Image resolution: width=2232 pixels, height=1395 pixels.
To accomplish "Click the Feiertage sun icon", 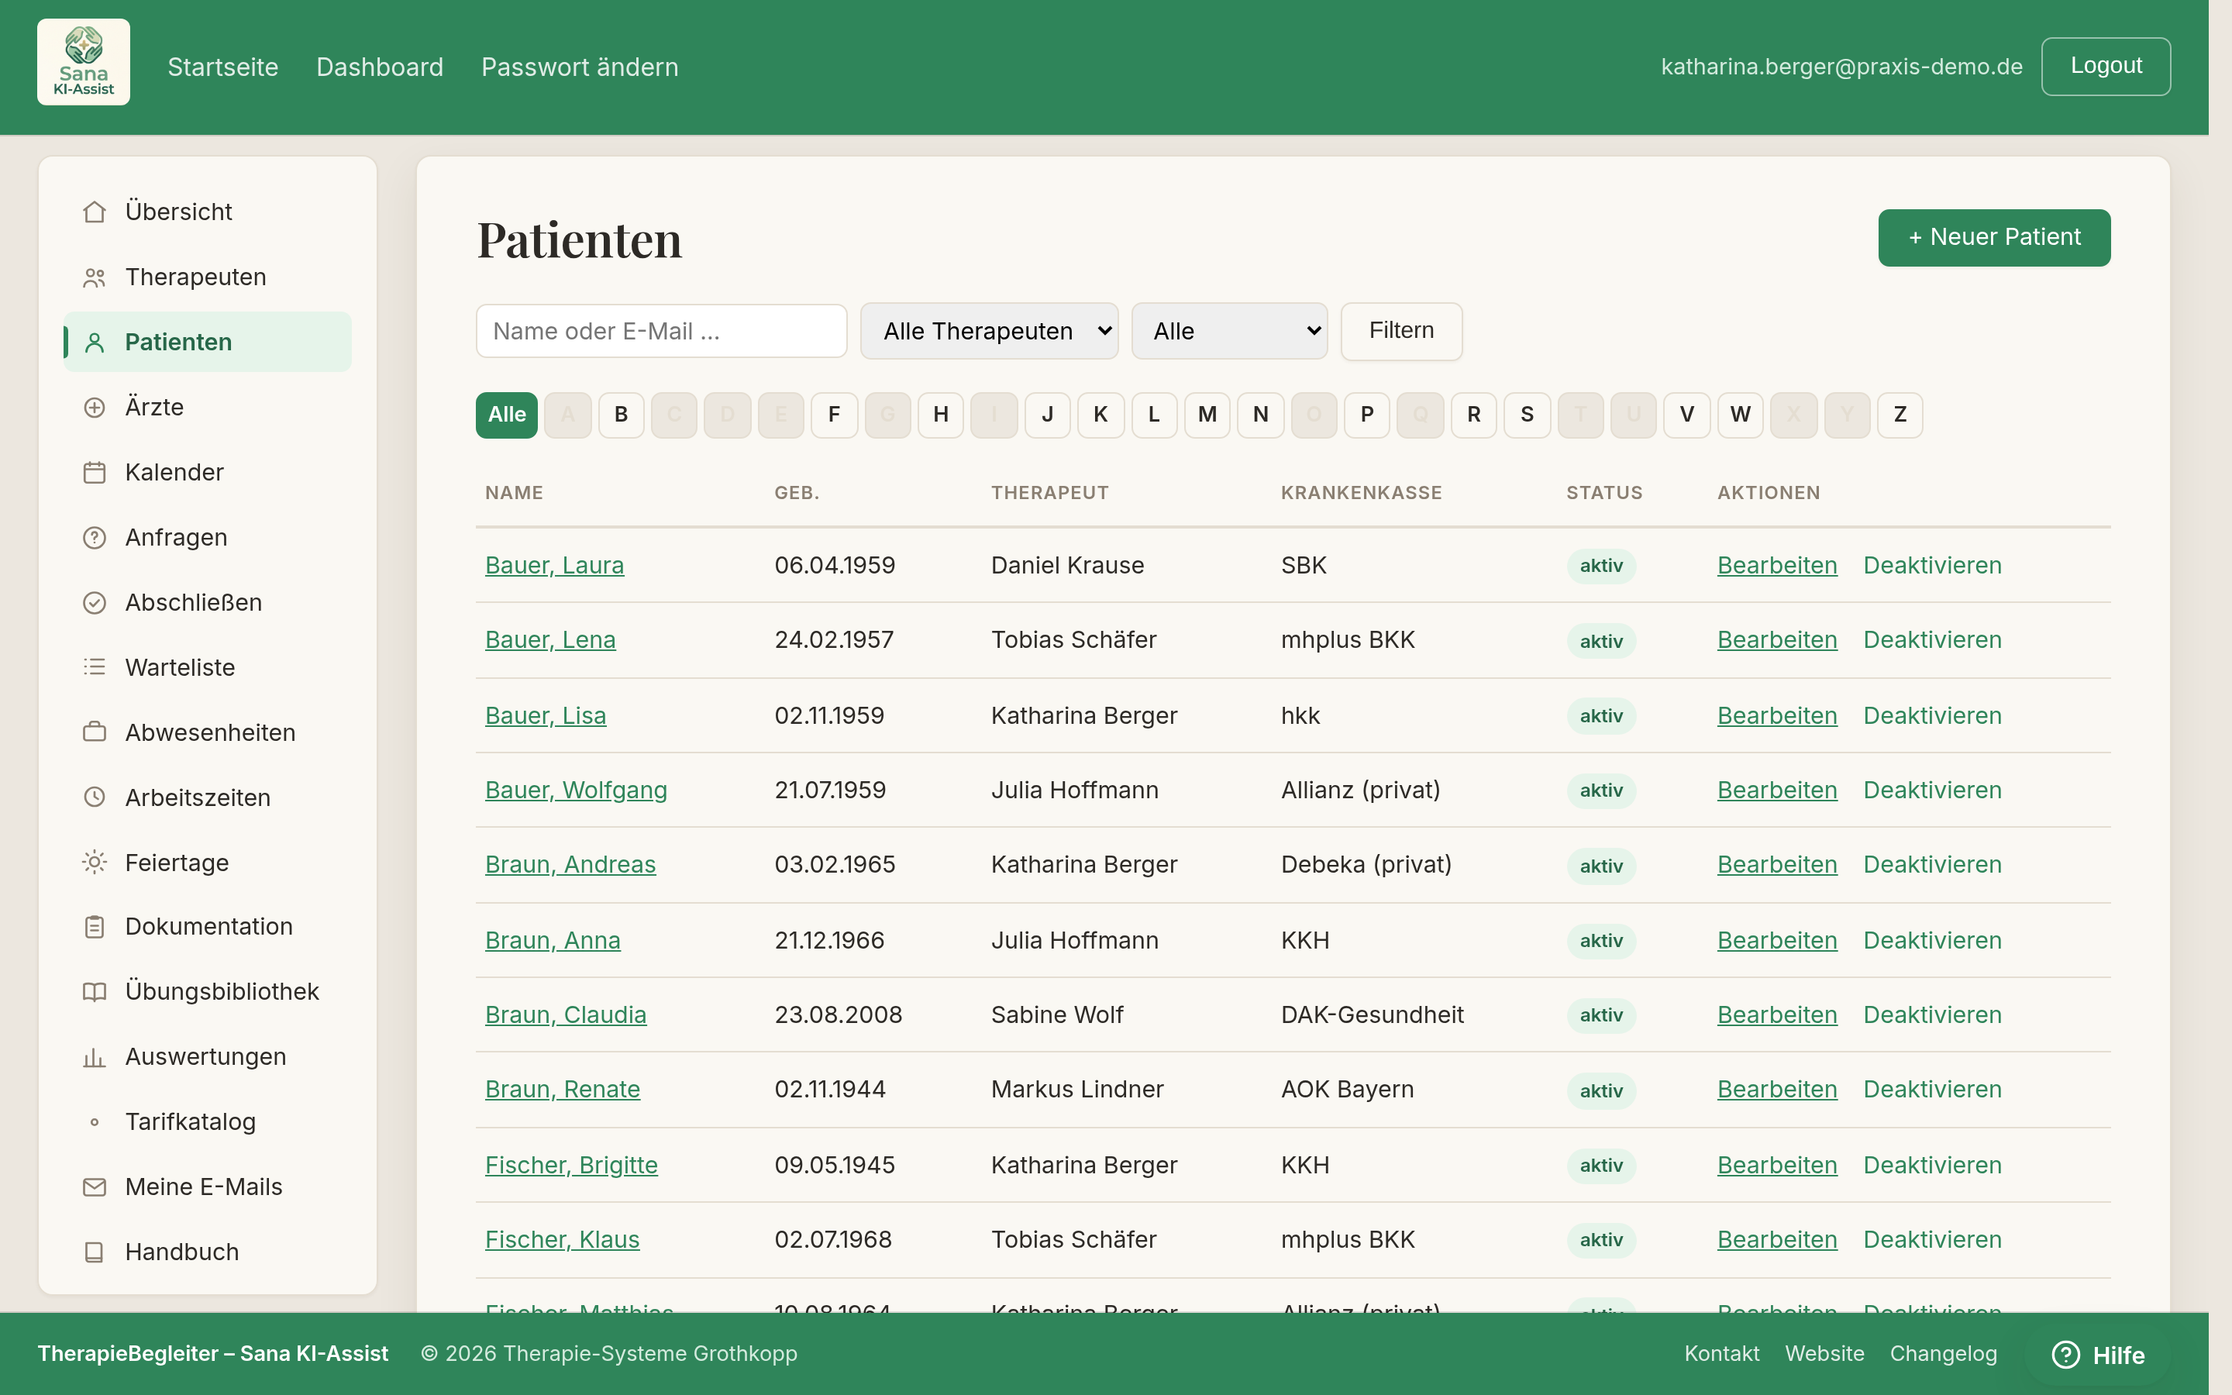I will [94, 863].
